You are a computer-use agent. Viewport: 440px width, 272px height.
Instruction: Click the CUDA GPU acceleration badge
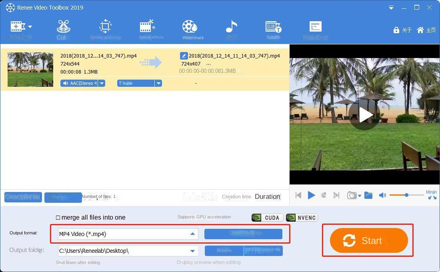[268, 218]
